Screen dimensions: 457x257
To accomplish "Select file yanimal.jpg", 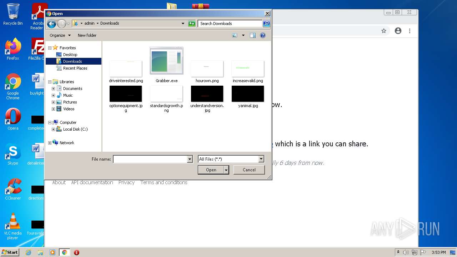I will pos(248,97).
